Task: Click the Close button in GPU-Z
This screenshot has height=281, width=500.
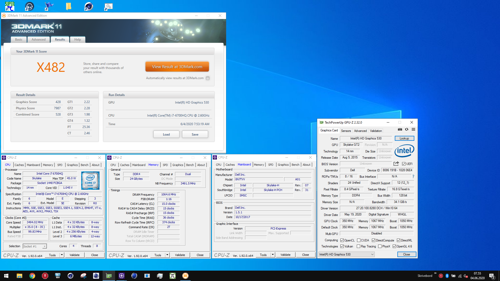Action: pyautogui.click(x=407, y=254)
